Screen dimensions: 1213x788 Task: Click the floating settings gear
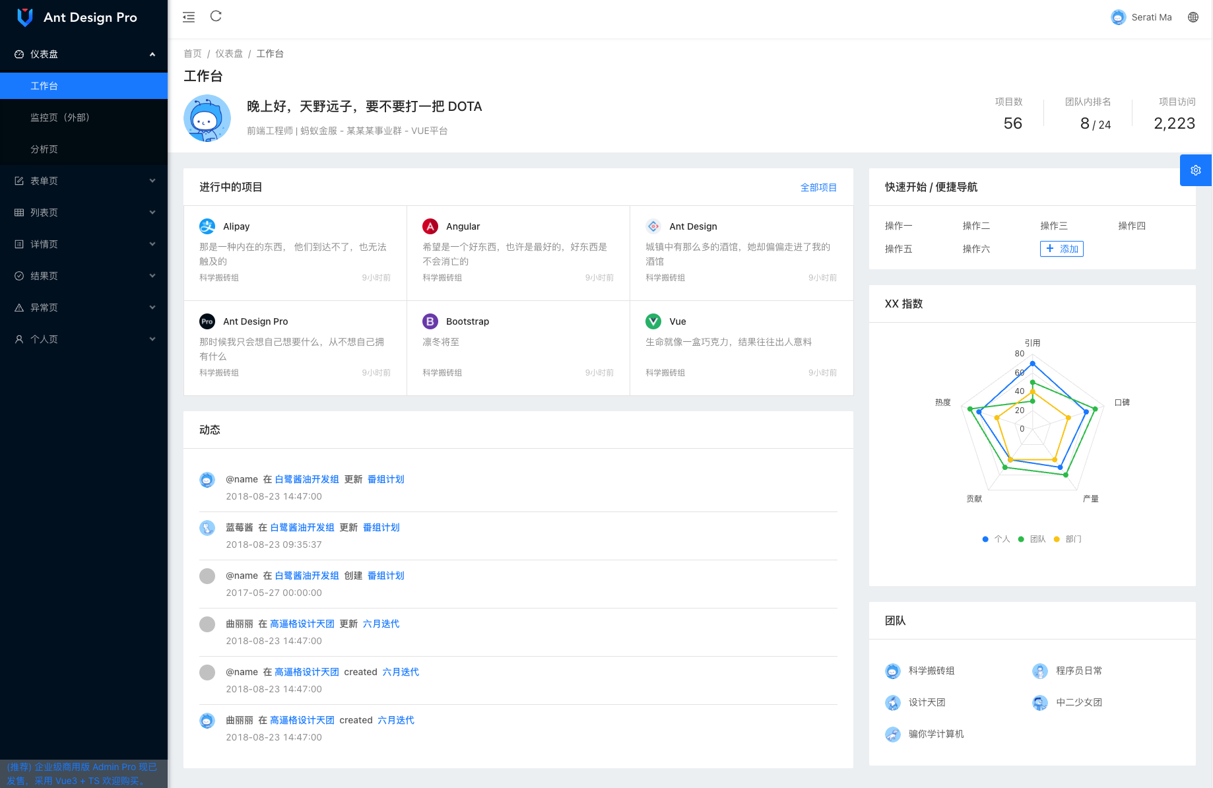coord(1195,170)
